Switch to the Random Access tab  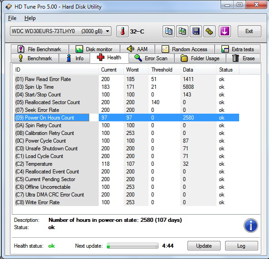click(x=185, y=49)
